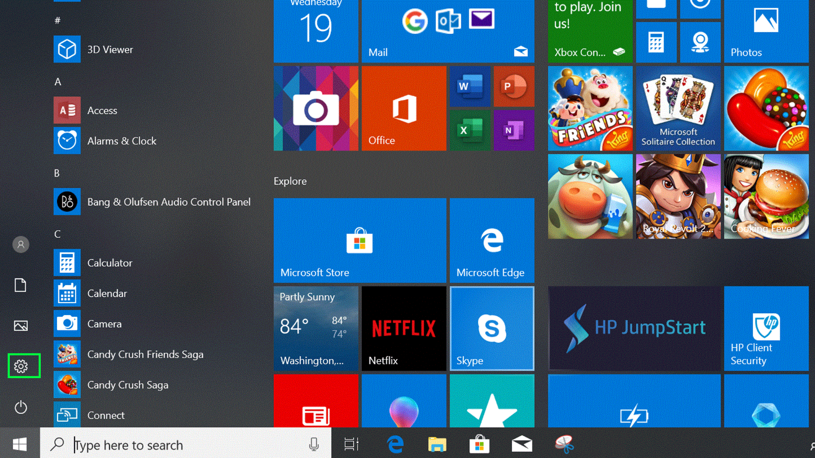
Task: Click the 'C' letter group header
Action: [x=58, y=234]
